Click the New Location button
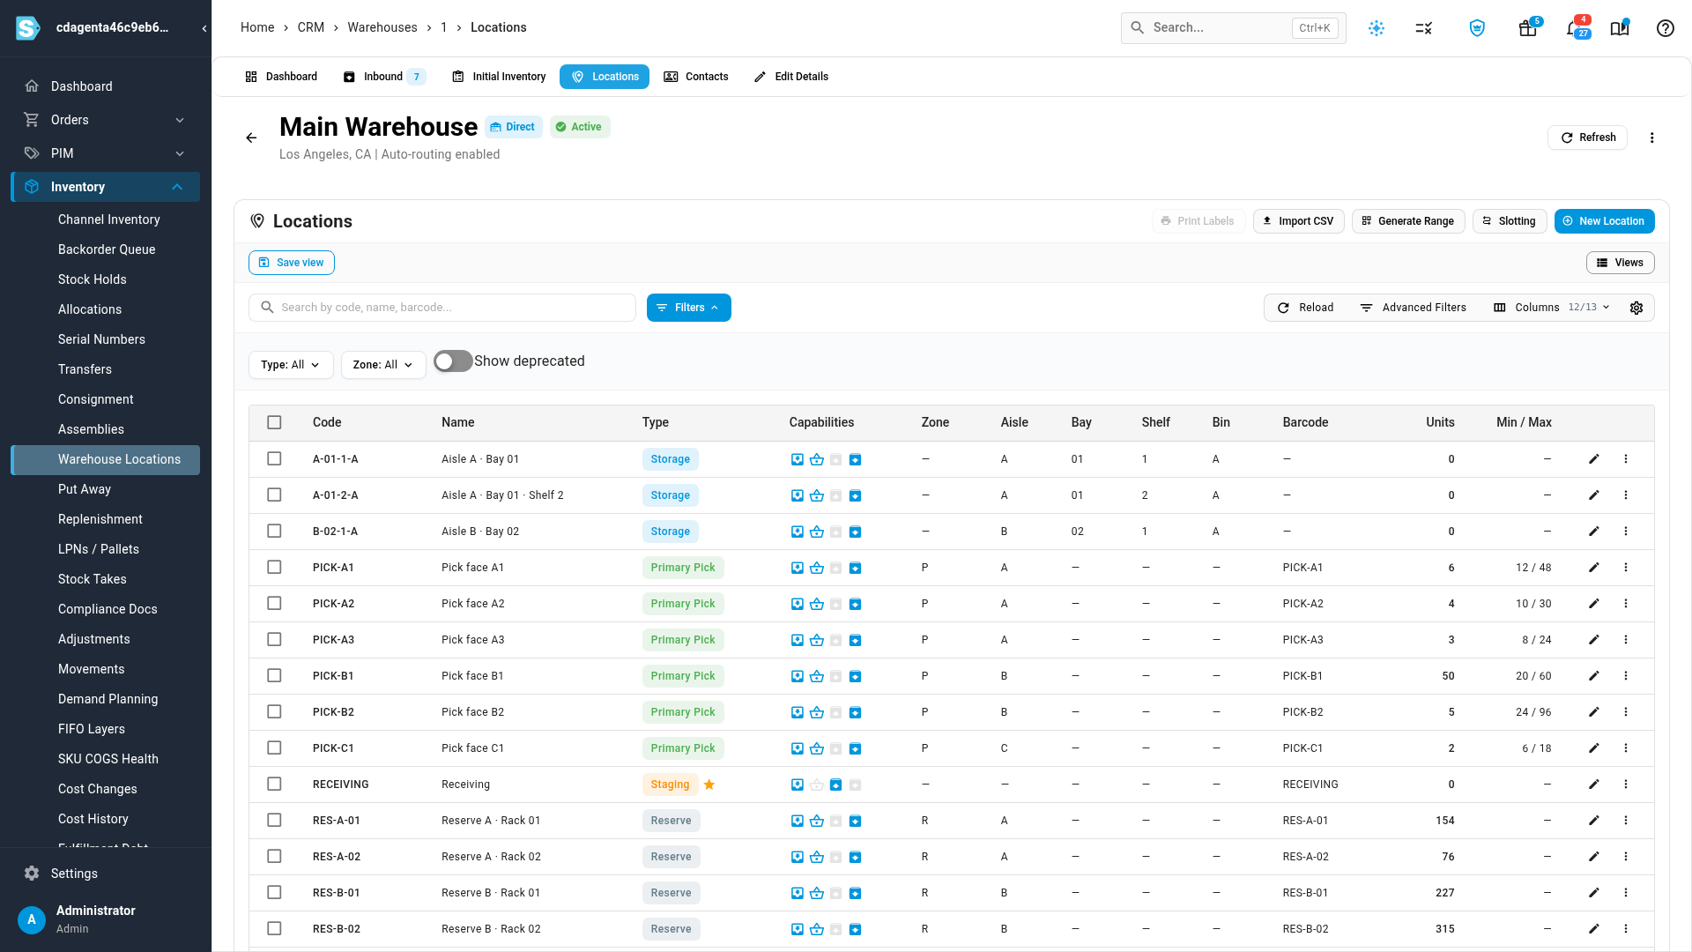Screen dimensions: 1692x952 click(1604, 221)
